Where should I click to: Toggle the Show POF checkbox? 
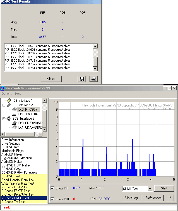pyautogui.click(x=52, y=199)
